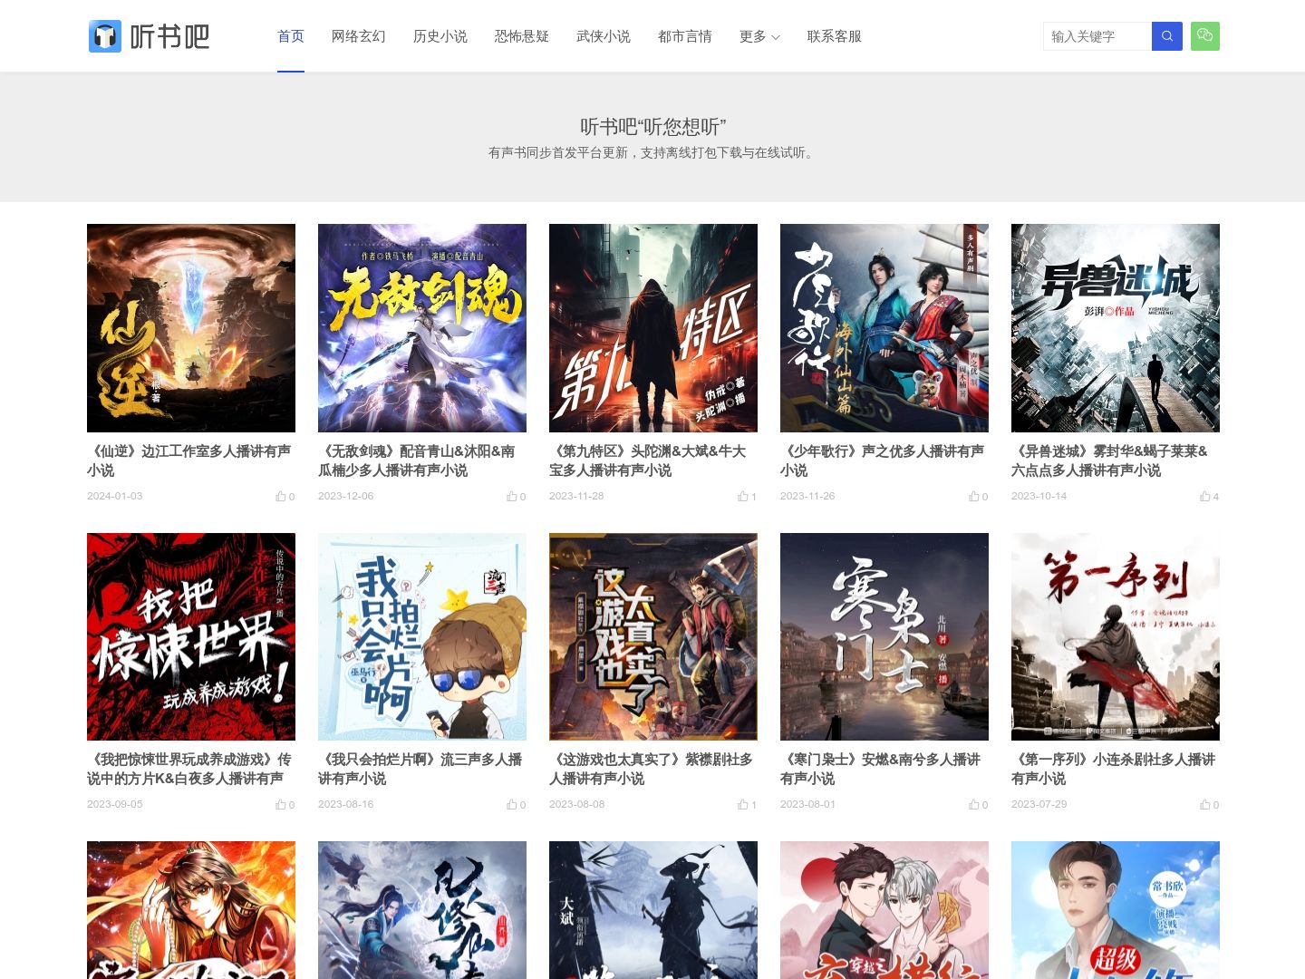
Task: Click the blue search magnifier button
Action: point(1166,36)
